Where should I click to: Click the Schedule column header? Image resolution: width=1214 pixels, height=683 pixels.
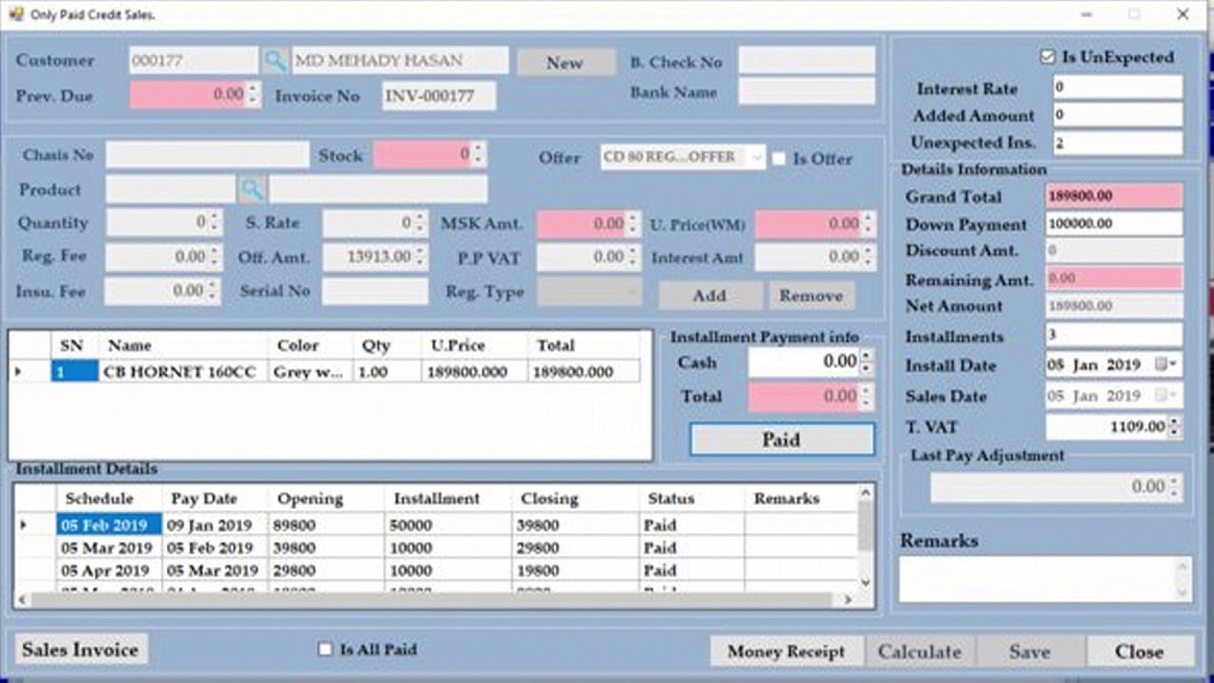[x=109, y=498]
